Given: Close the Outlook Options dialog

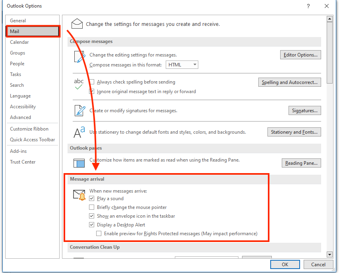Looking at the screenshot, I should pyautogui.click(x=326, y=6).
